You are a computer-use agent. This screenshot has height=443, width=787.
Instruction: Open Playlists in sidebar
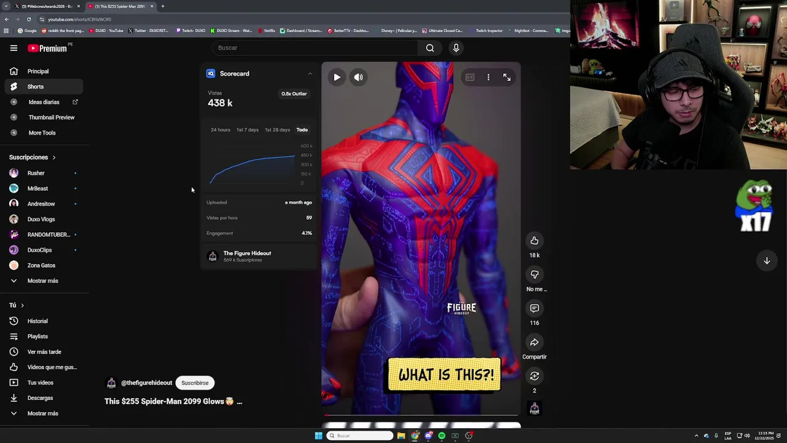pos(43,337)
